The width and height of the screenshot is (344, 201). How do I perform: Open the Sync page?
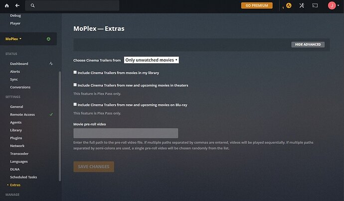14,80
